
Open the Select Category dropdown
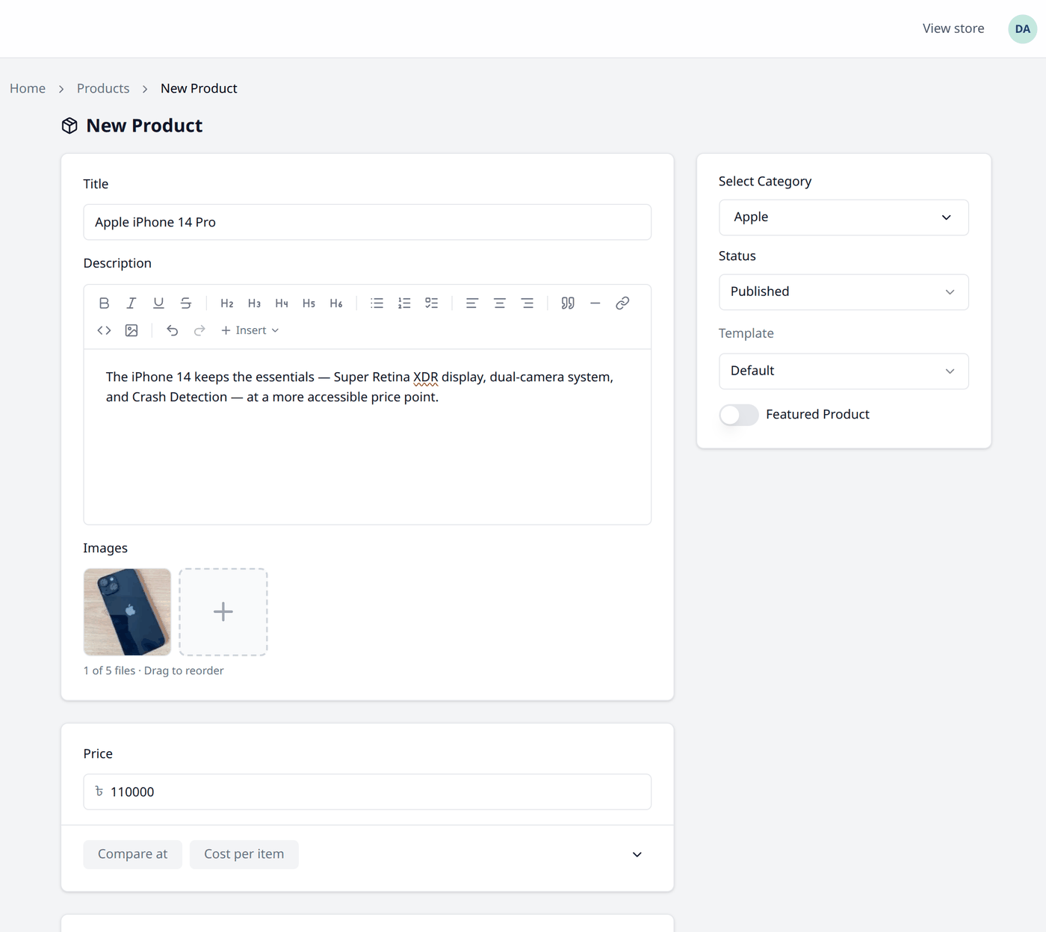click(844, 217)
